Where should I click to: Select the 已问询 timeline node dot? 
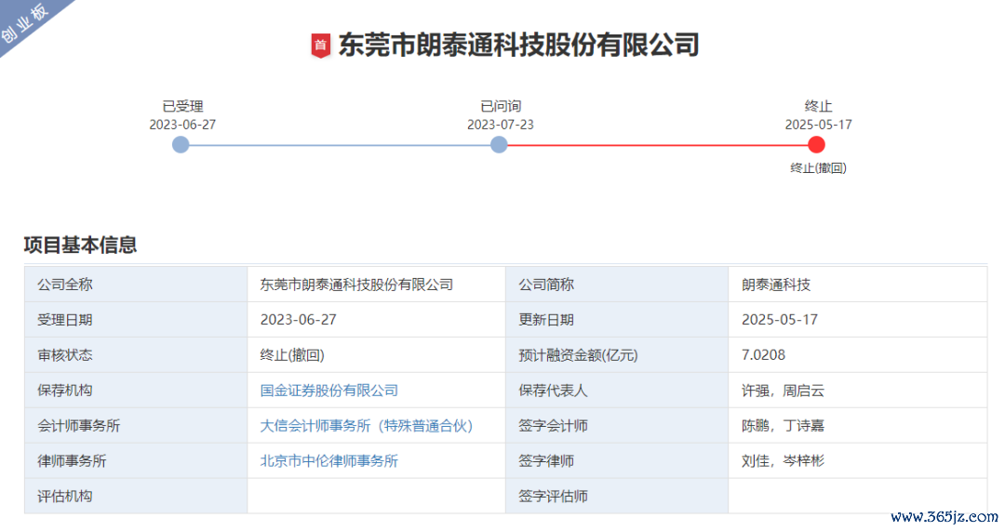499,145
